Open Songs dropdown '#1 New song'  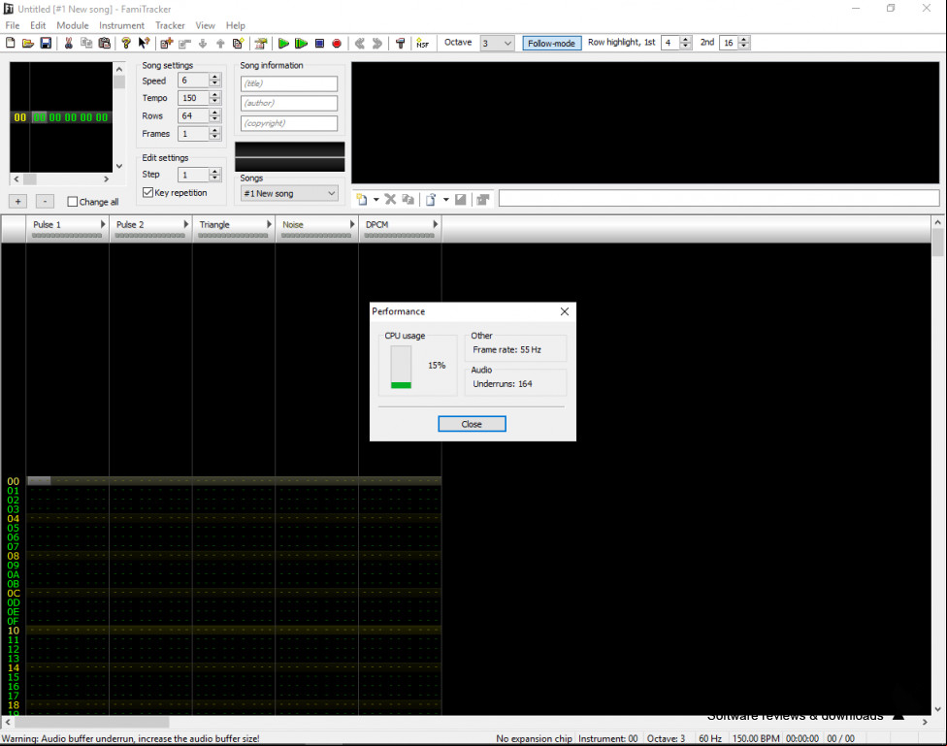point(289,193)
